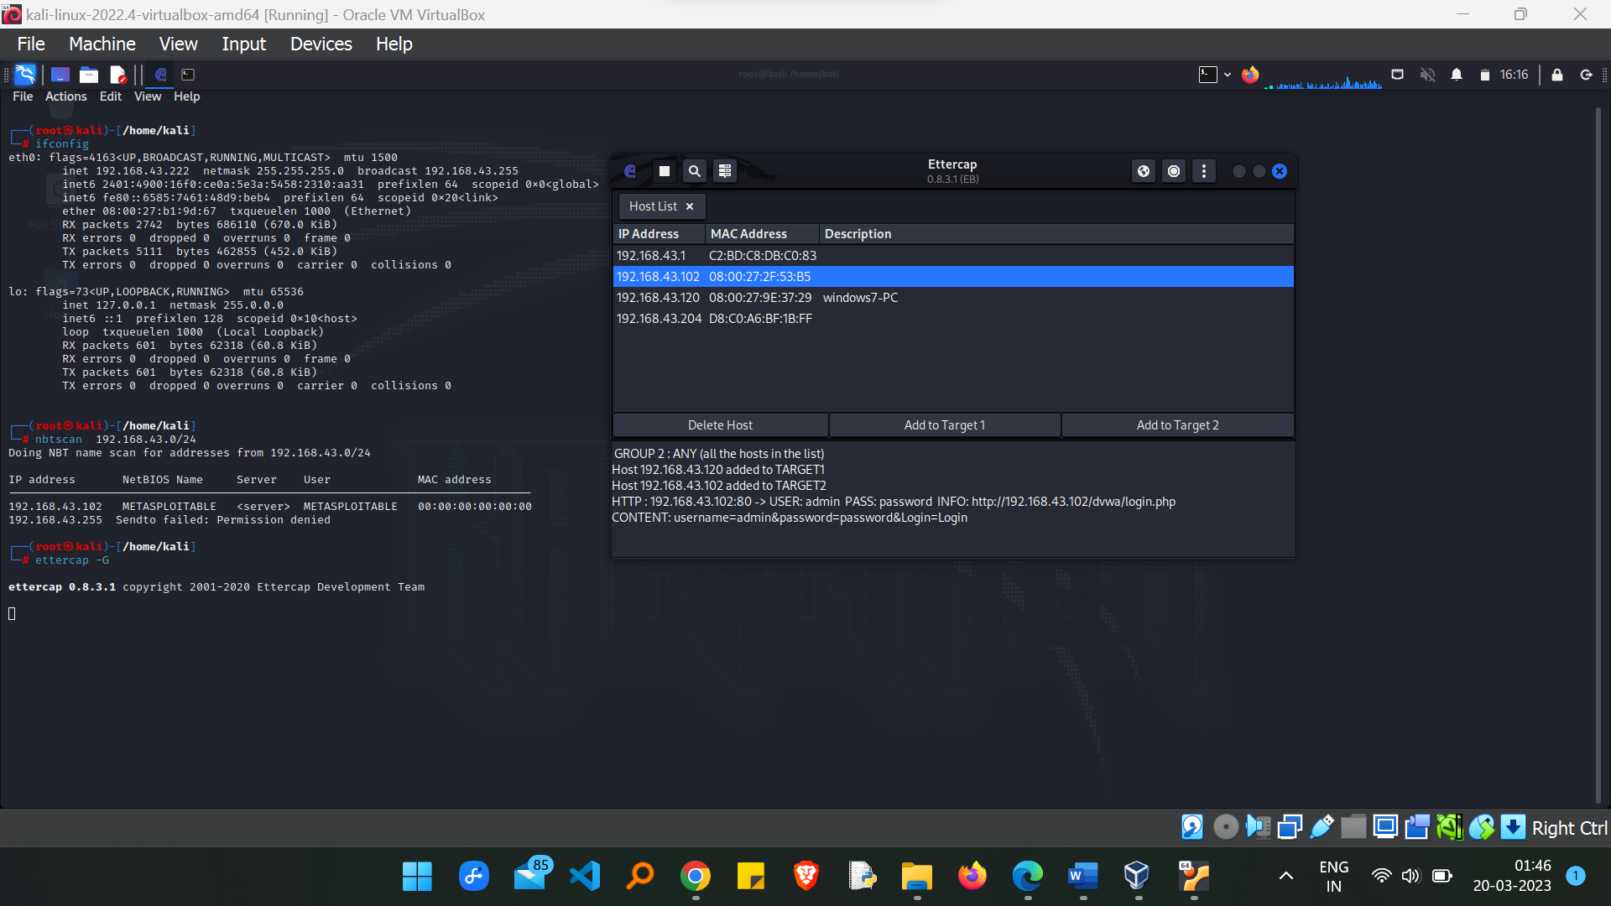The width and height of the screenshot is (1611, 906).
Task: Open the file manager icon in Kali panel
Action: [x=89, y=75]
